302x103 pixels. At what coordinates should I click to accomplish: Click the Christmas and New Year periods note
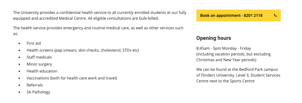click(233, 57)
